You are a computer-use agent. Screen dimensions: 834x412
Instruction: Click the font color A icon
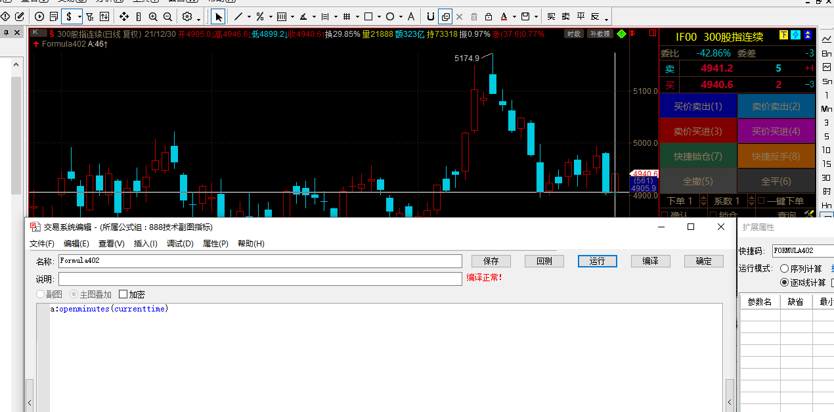pyautogui.click(x=504, y=16)
